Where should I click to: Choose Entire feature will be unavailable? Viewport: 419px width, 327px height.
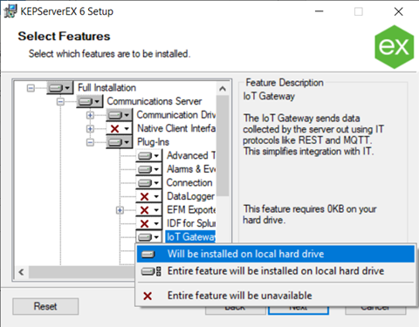(276, 296)
